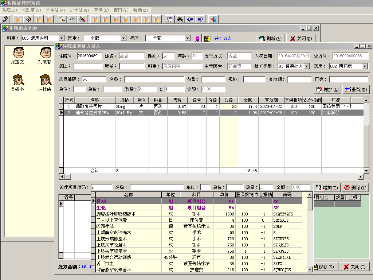The width and height of the screenshot is (373, 280).
Task: Click the network hierarchy toolbar icon
Action: [180, 19]
